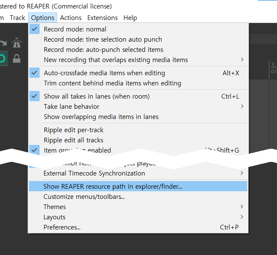Toggle the lock icon in toolbar
277x255 pixels.
point(17,58)
